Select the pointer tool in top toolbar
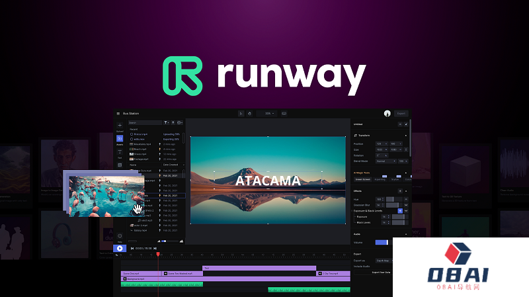 tap(241, 114)
